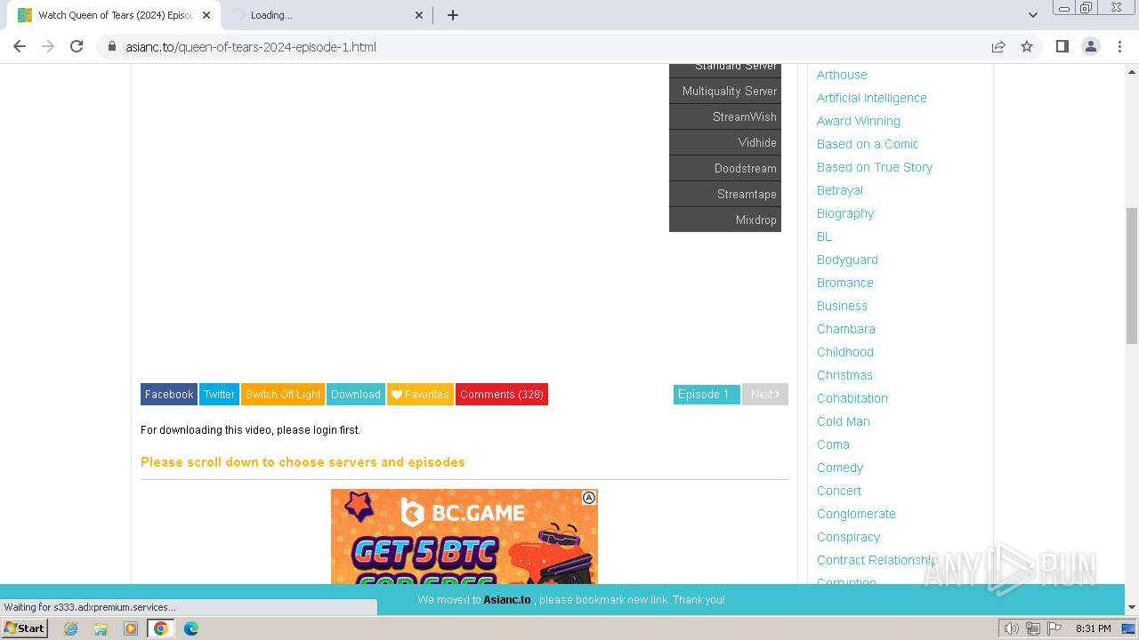Open the Comedy genre
This screenshot has width=1139, height=640.
pyautogui.click(x=840, y=468)
